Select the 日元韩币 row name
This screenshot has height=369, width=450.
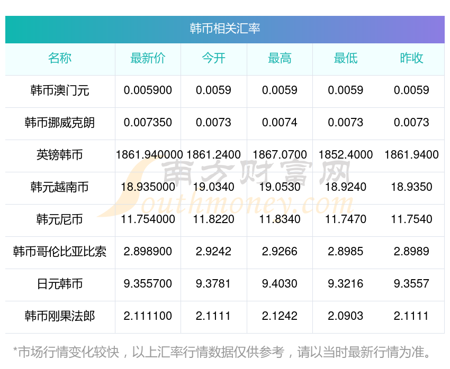point(60,284)
